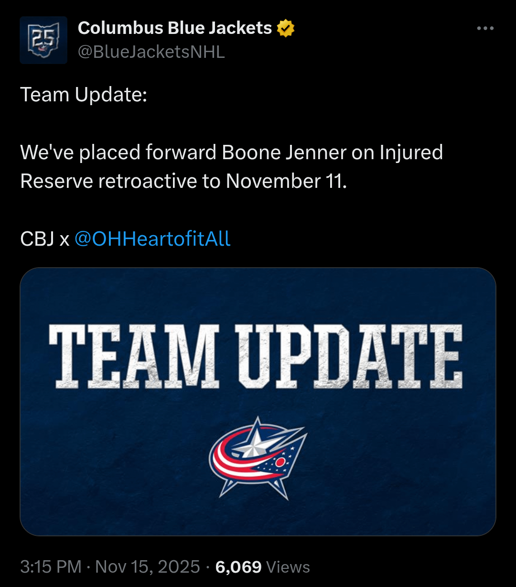Open the three-dot more options menu
The image size is (516, 587).
coord(485,29)
